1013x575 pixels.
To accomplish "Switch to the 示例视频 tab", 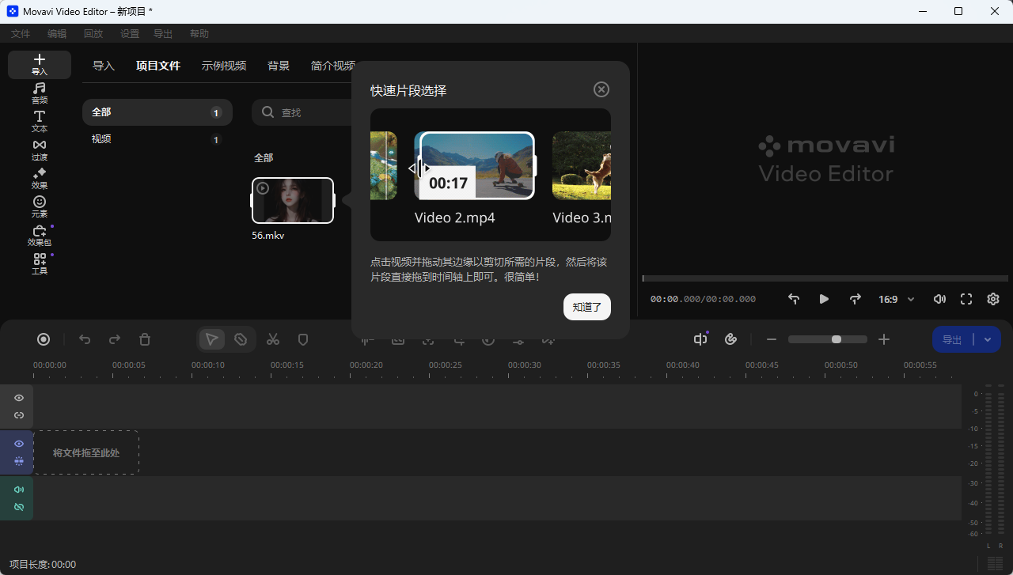I will [x=224, y=66].
